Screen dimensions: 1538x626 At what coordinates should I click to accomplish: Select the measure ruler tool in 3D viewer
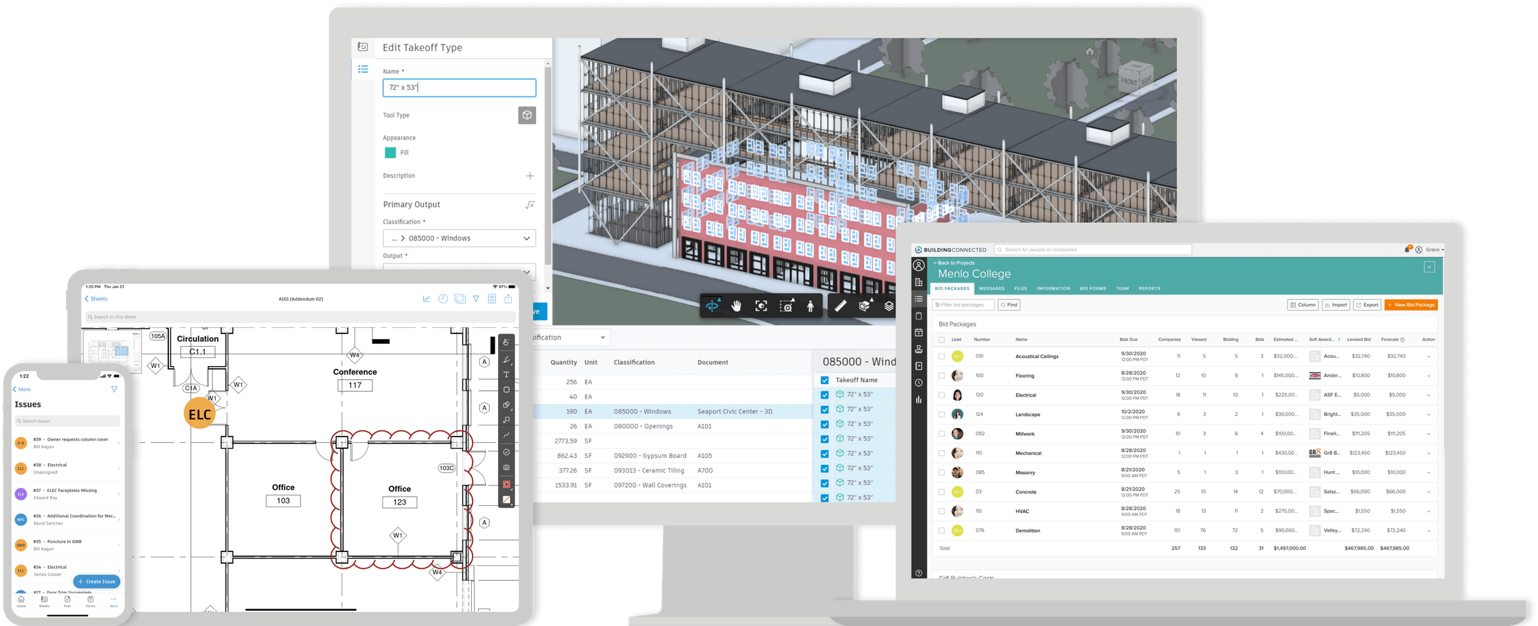[840, 305]
